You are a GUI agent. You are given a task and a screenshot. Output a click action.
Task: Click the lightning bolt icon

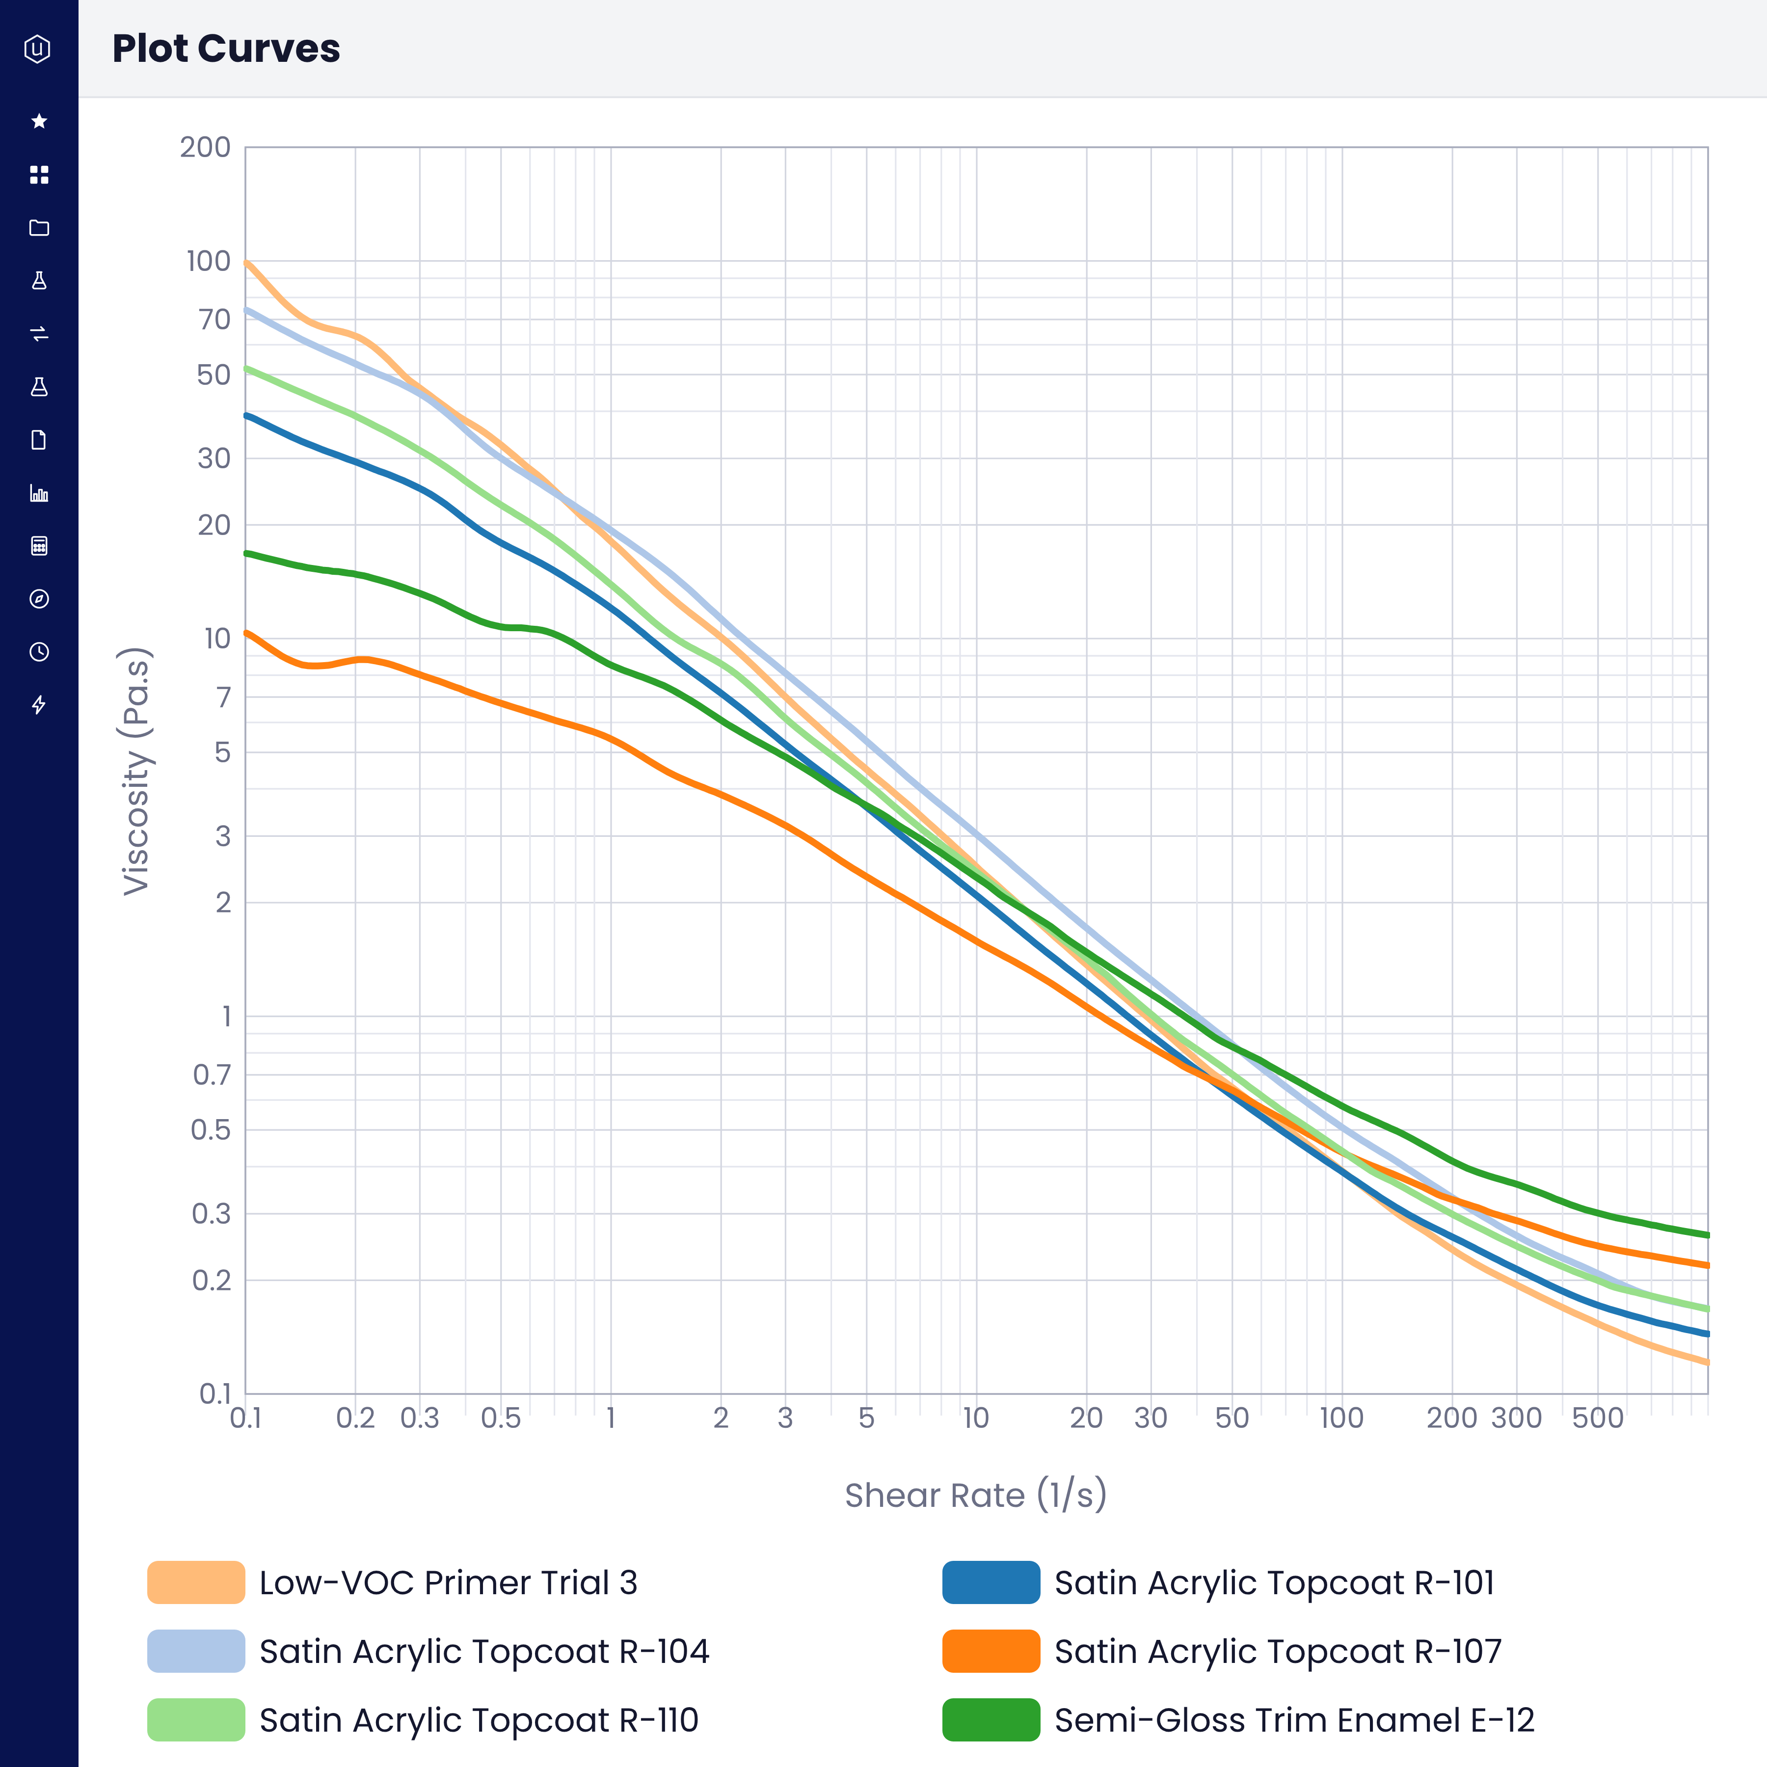click(x=38, y=705)
